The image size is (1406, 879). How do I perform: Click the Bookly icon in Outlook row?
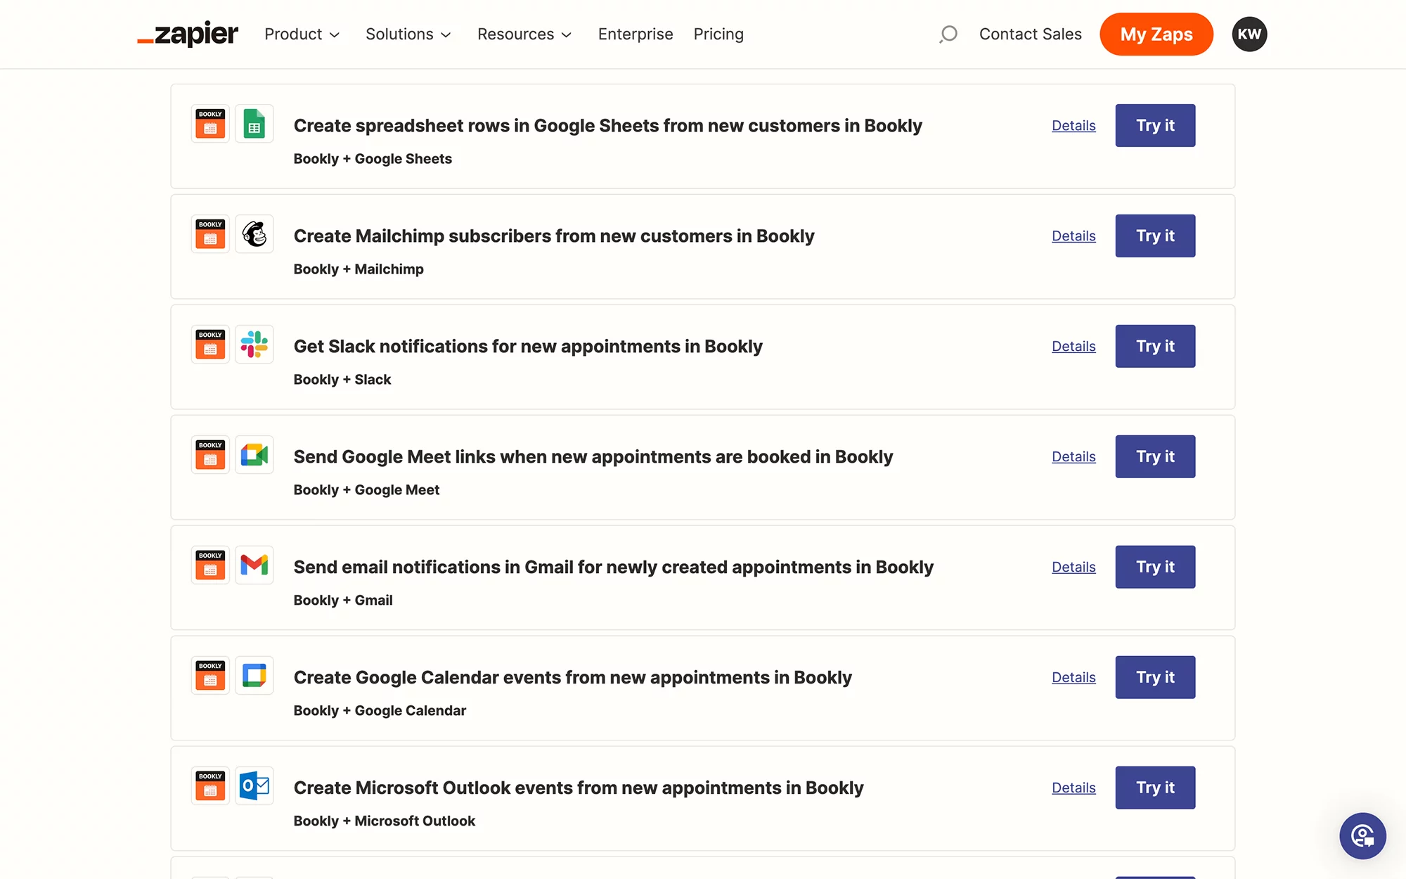[210, 786]
